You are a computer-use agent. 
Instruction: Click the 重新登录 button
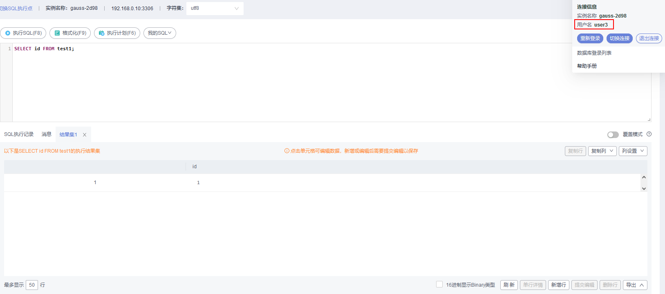click(x=590, y=38)
